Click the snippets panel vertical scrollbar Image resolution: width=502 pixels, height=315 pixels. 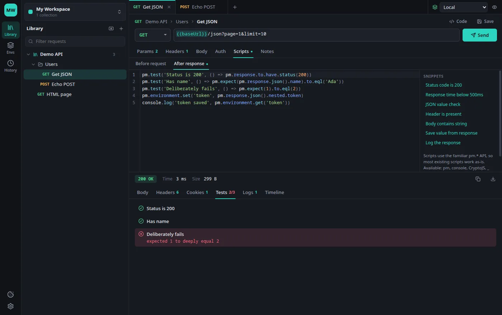click(x=500, y=113)
